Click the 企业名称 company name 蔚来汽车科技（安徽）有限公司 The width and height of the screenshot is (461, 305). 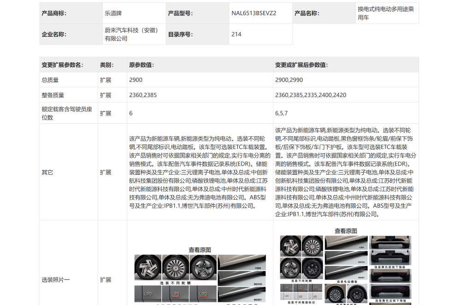point(130,34)
